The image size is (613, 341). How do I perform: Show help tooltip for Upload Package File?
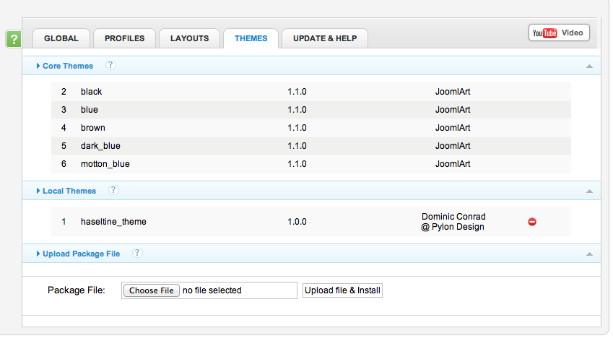137,253
